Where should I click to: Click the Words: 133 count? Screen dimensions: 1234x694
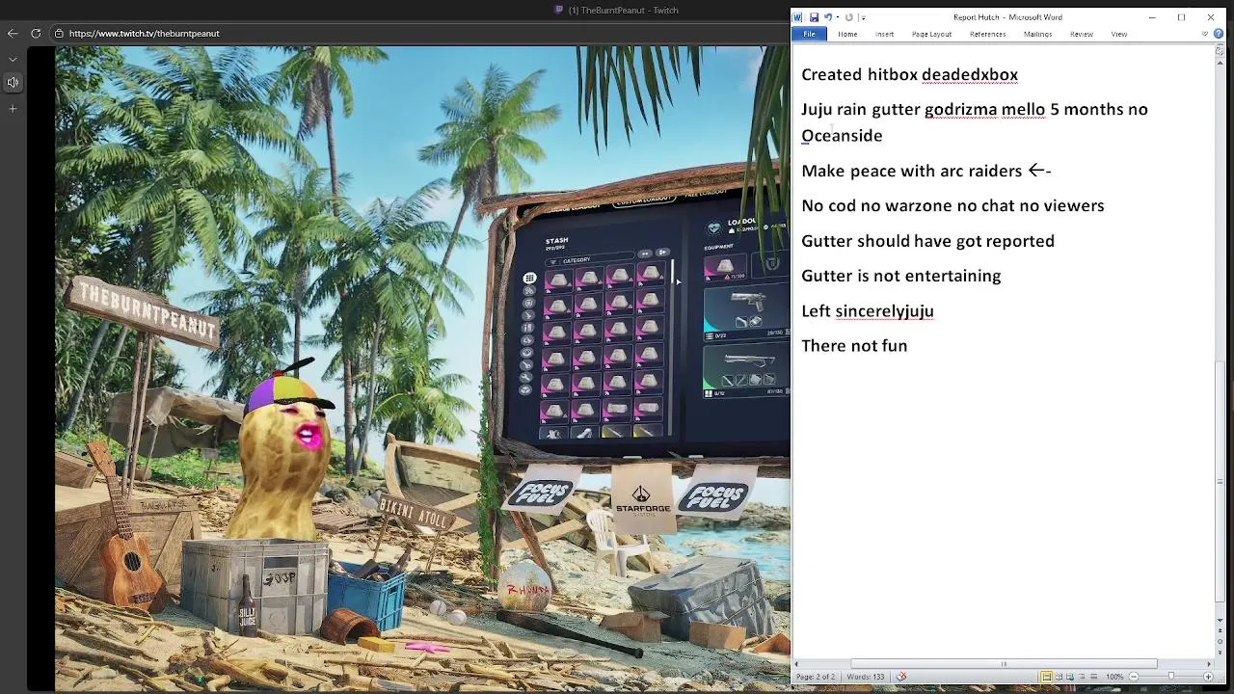[x=865, y=677]
